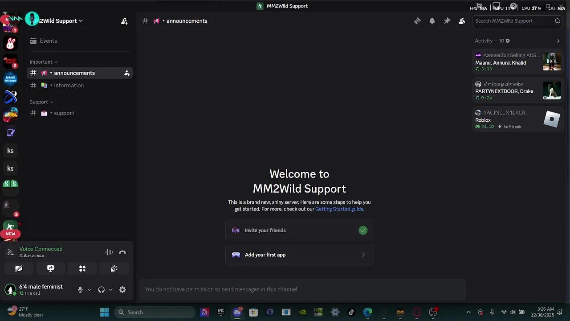Disconnect from the voice call
570x321 pixels.
[x=122, y=252]
